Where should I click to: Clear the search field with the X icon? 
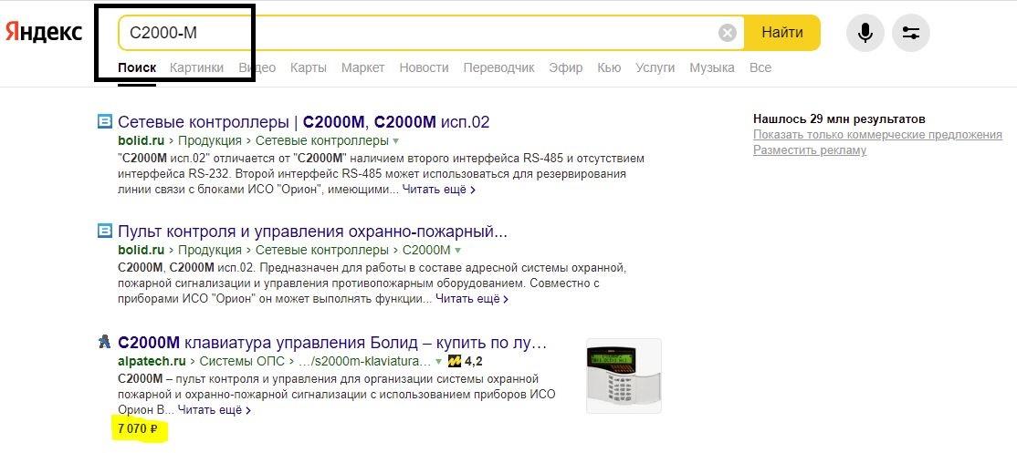pyautogui.click(x=727, y=34)
